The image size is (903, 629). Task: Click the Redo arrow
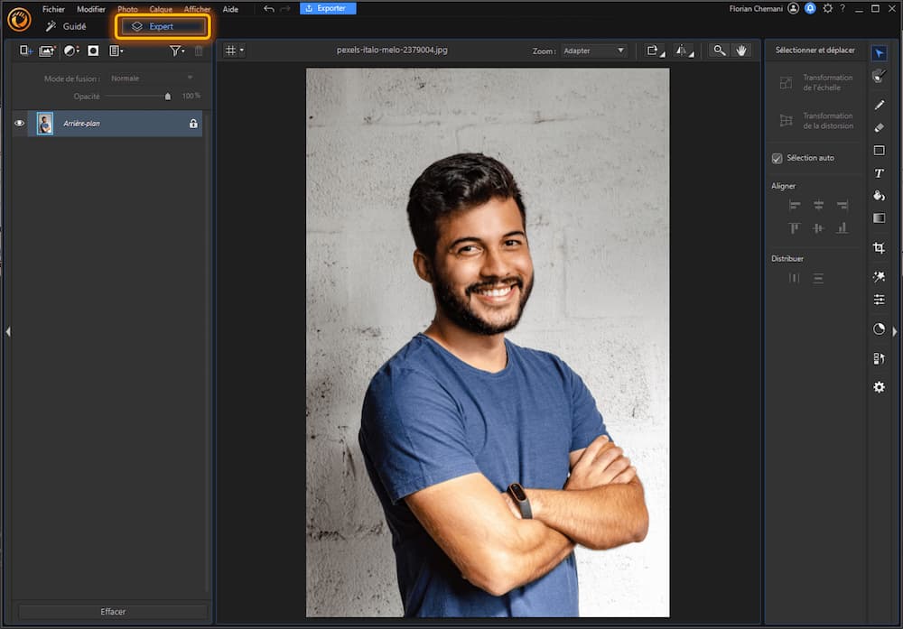click(x=285, y=9)
